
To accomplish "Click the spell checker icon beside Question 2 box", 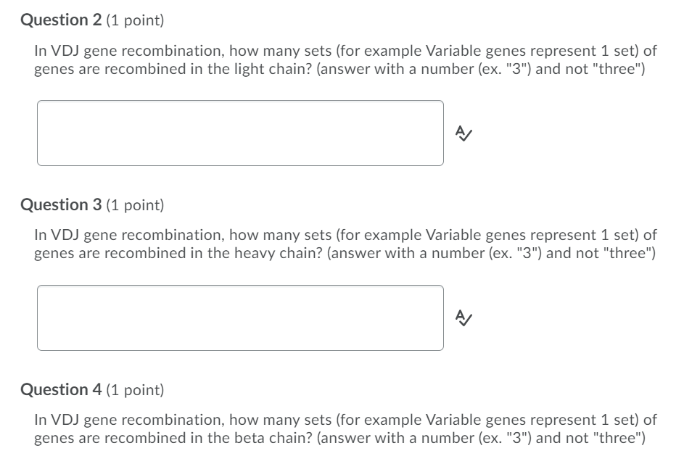I will pos(462,134).
